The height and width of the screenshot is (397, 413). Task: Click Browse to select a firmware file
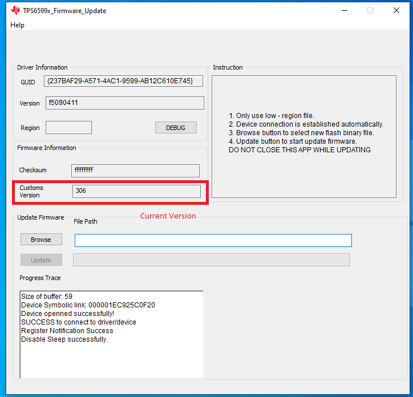(x=41, y=240)
